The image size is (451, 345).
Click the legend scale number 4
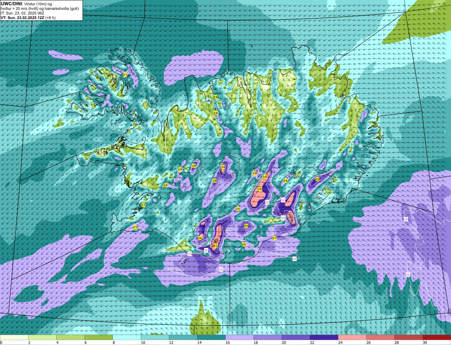[58, 343]
